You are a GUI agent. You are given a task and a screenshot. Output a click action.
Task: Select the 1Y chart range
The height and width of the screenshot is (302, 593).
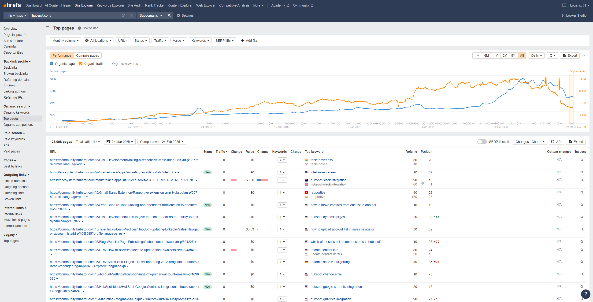pyautogui.click(x=495, y=56)
